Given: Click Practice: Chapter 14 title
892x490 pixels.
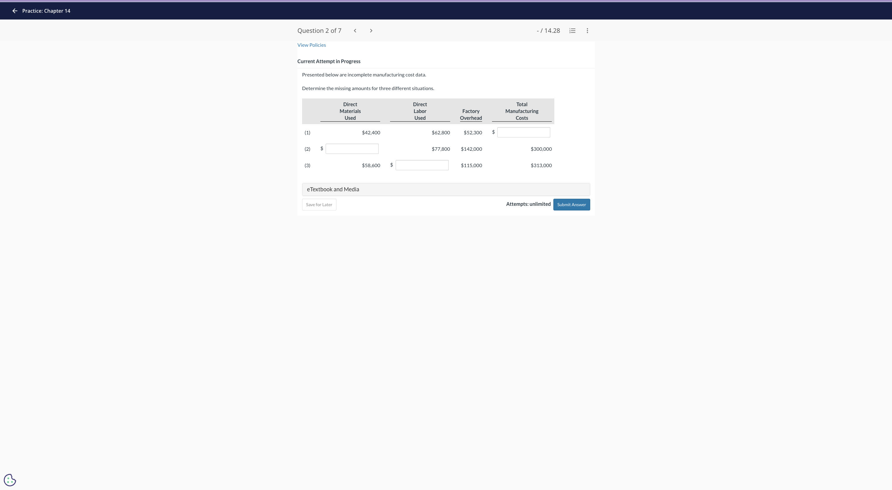Looking at the screenshot, I should point(46,11).
